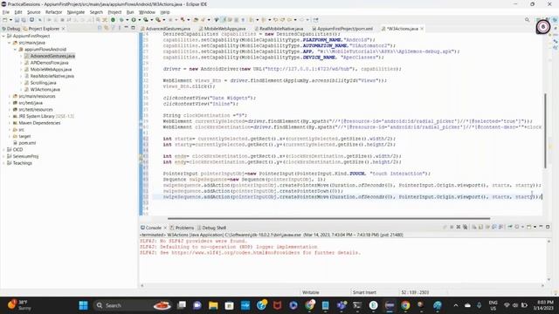This screenshot has height=314, width=559.
Task: Open the Windows Start menu
Action: pyautogui.click(x=83, y=305)
